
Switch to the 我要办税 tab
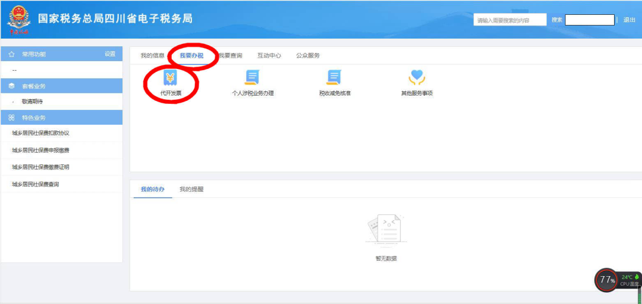pyautogui.click(x=191, y=56)
